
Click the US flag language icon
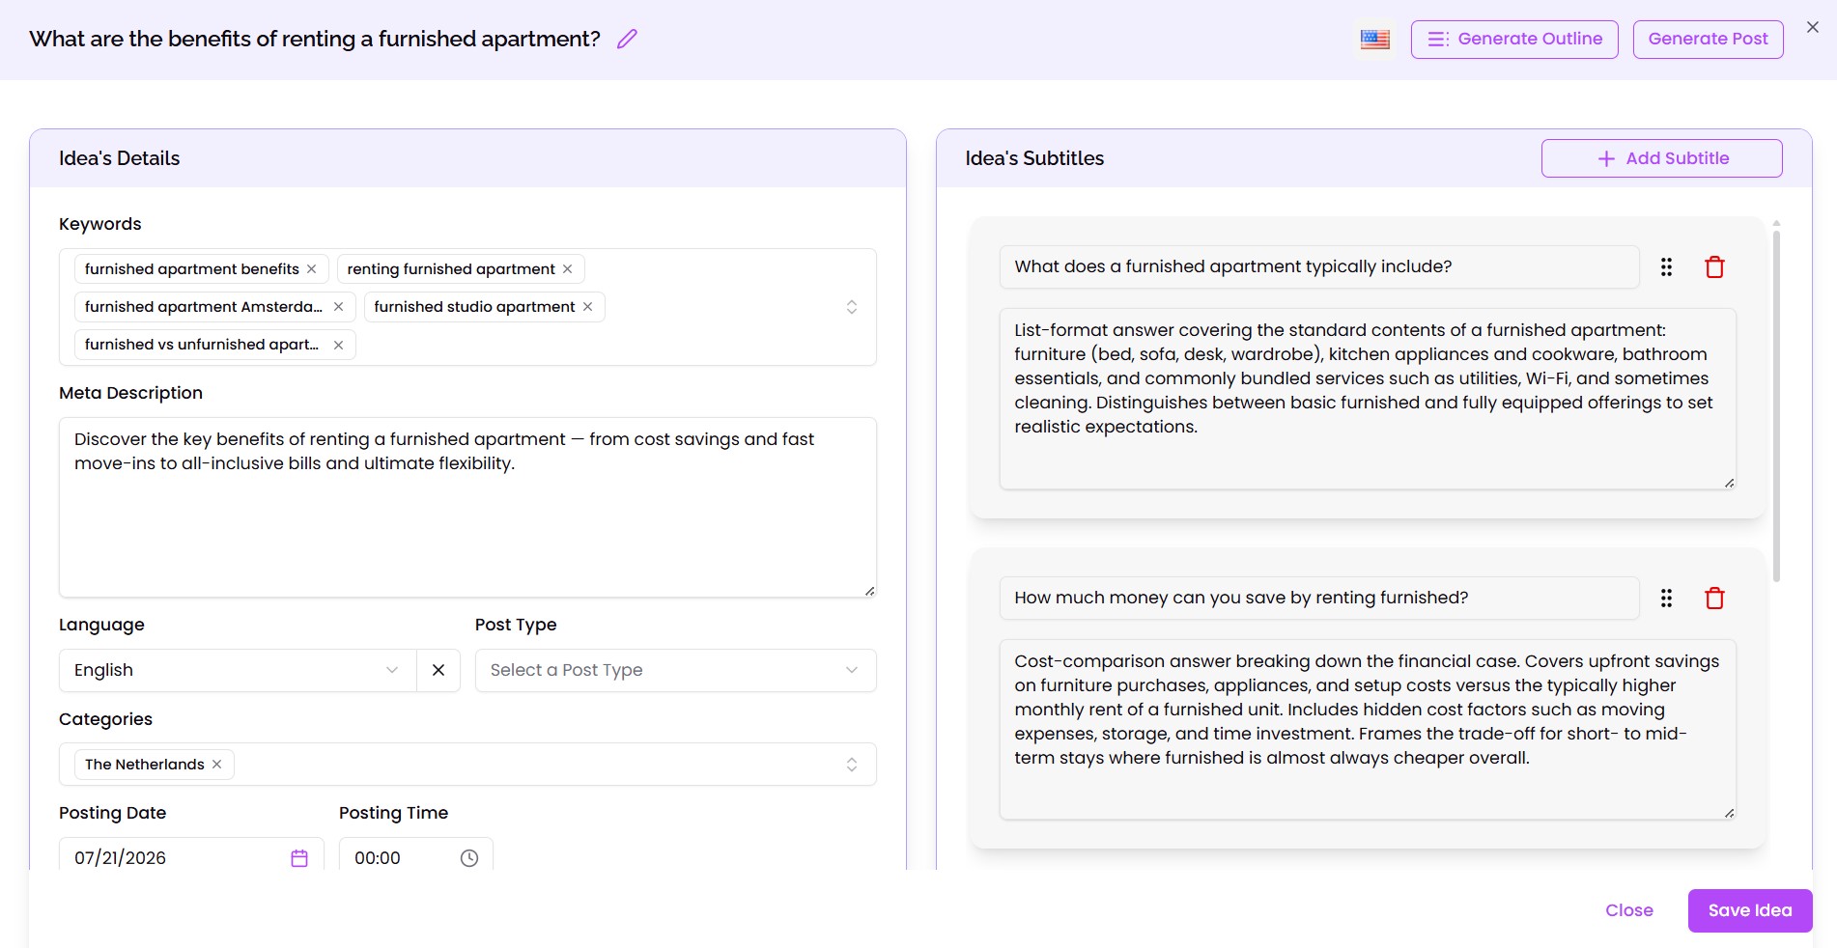click(x=1375, y=40)
